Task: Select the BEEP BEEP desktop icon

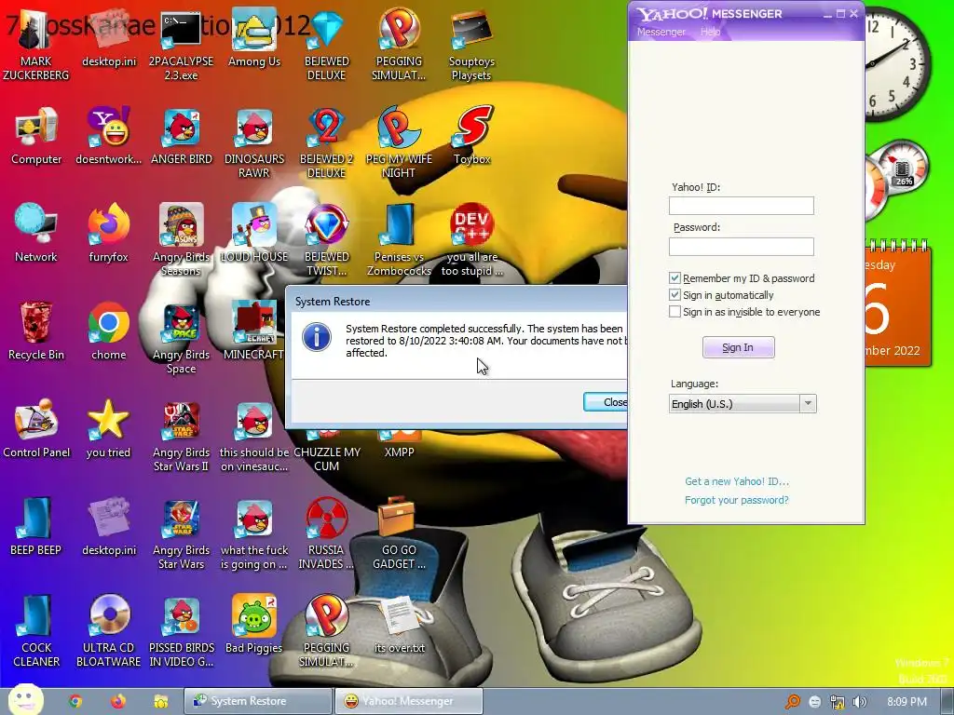Action: pos(36,527)
